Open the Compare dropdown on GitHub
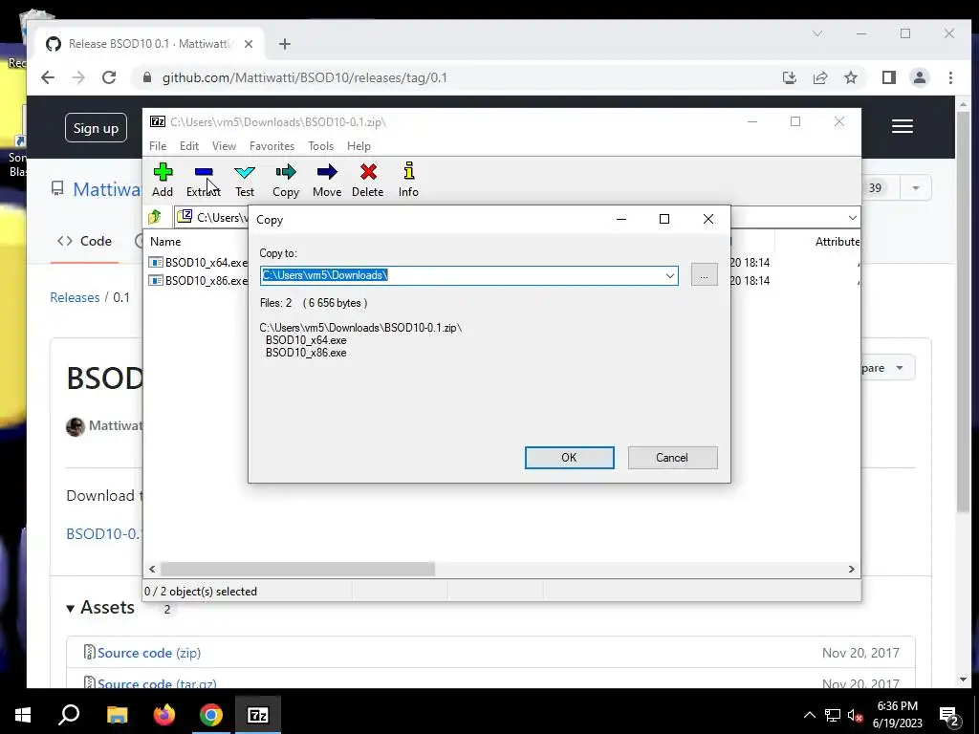This screenshot has height=734, width=979. 886,368
